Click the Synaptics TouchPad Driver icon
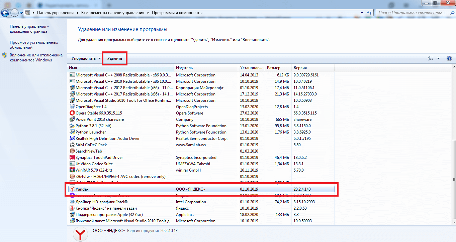 72,158
